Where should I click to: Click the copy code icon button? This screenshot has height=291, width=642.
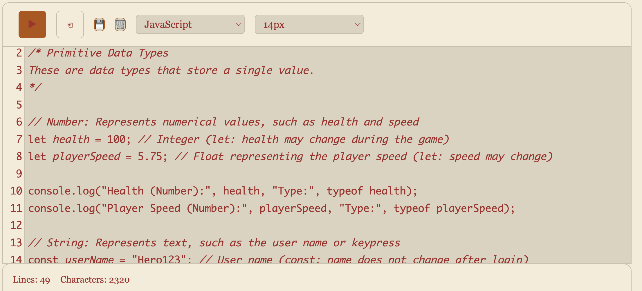[70, 24]
